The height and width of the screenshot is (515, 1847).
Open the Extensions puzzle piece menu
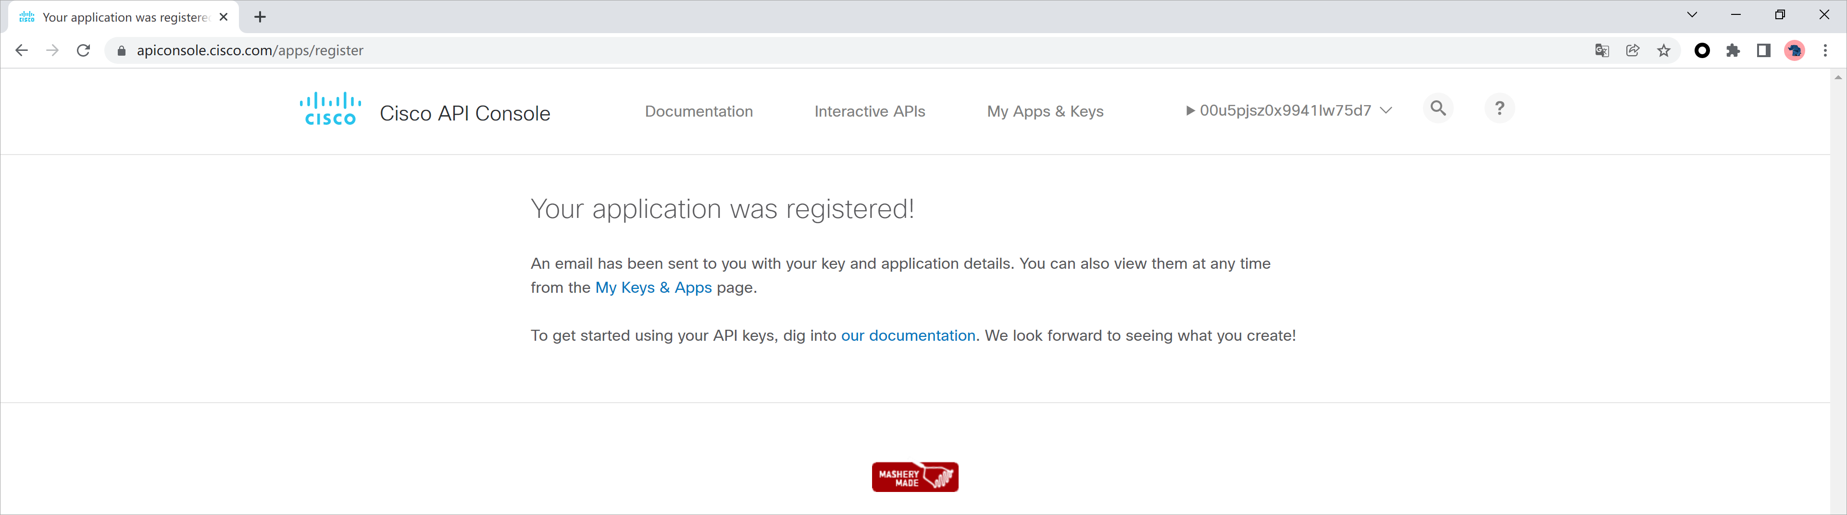(1733, 50)
